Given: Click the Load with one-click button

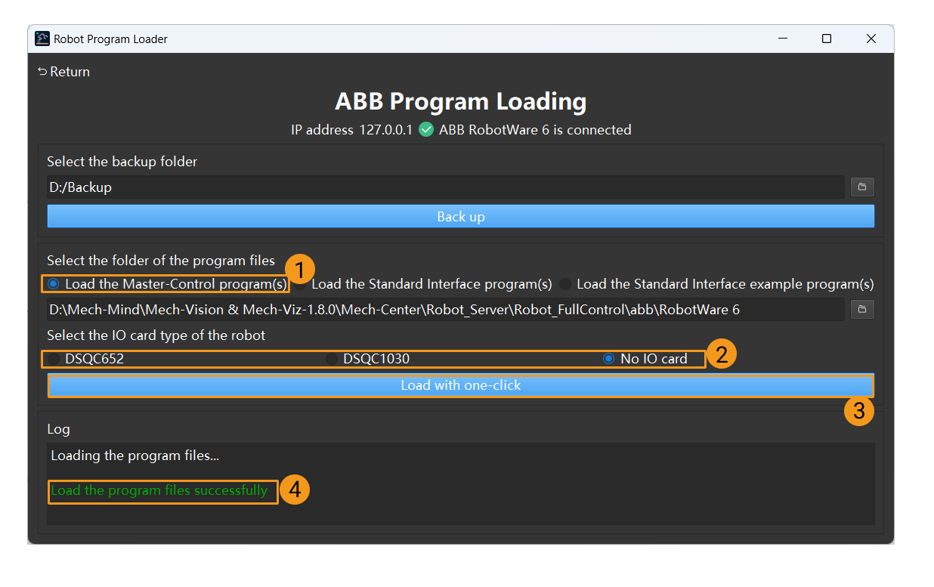Looking at the screenshot, I should pyautogui.click(x=461, y=385).
